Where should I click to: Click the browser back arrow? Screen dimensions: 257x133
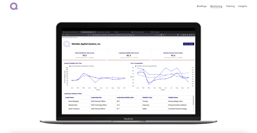[63, 35]
